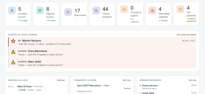
Task: Click the 18:22 message time
Action: click(194, 85)
